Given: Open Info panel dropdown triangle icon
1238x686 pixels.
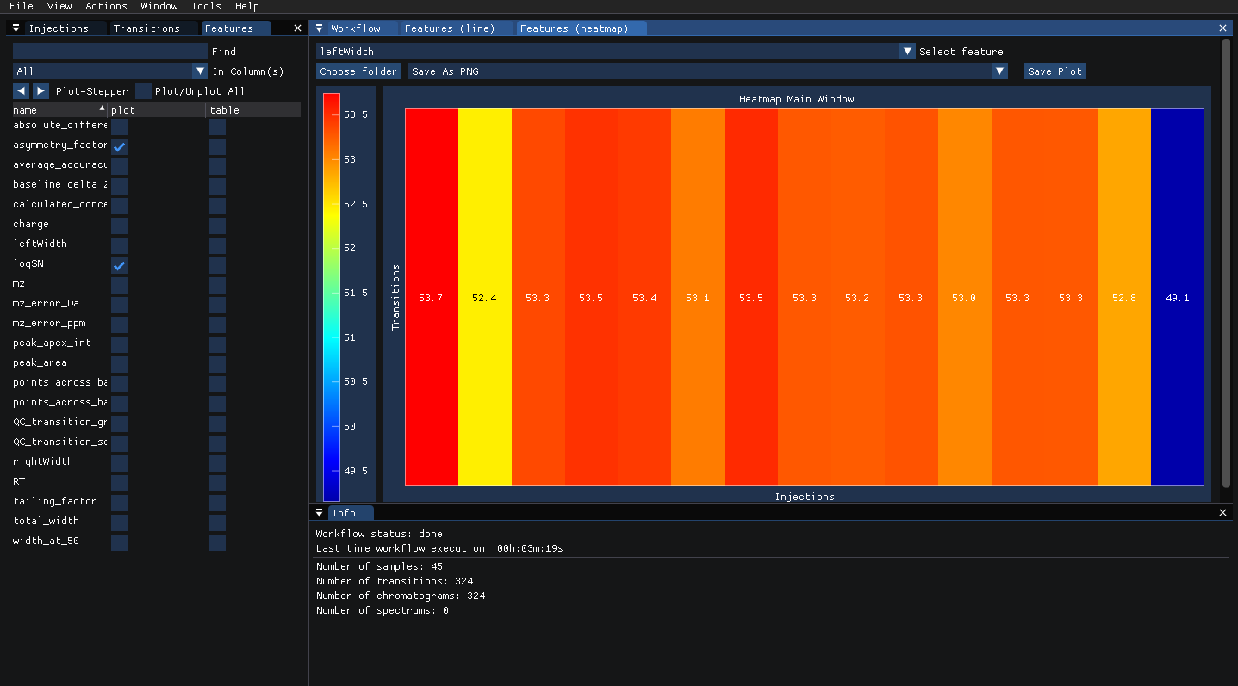Looking at the screenshot, I should 320,513.
